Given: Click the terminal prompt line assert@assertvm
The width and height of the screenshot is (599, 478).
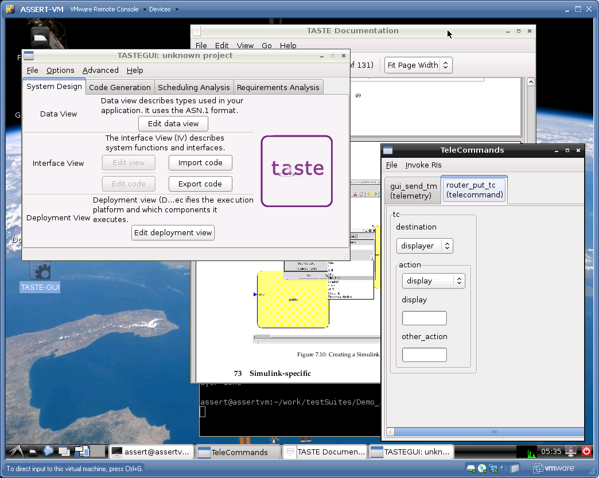Looking at the screenshot, I should (x=290, y=402).
